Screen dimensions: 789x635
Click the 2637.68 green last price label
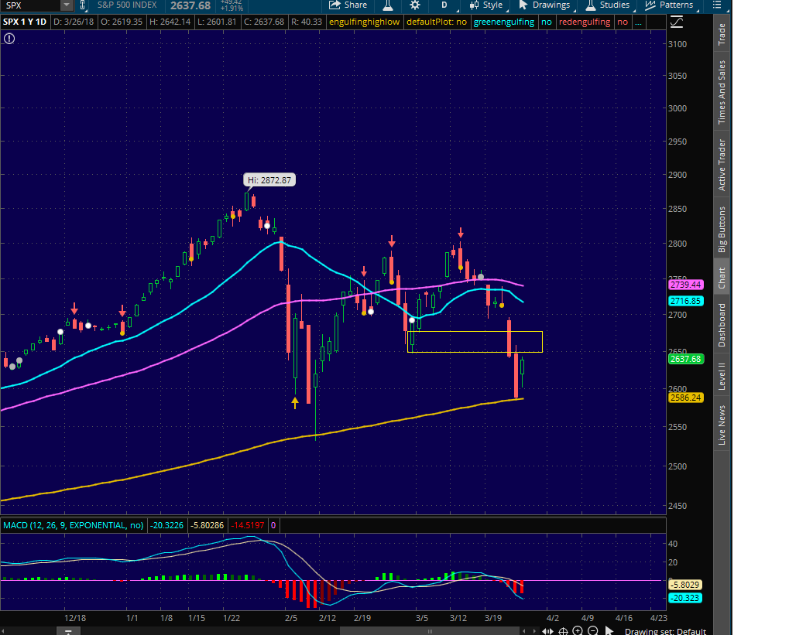click(x=685, y=359)
